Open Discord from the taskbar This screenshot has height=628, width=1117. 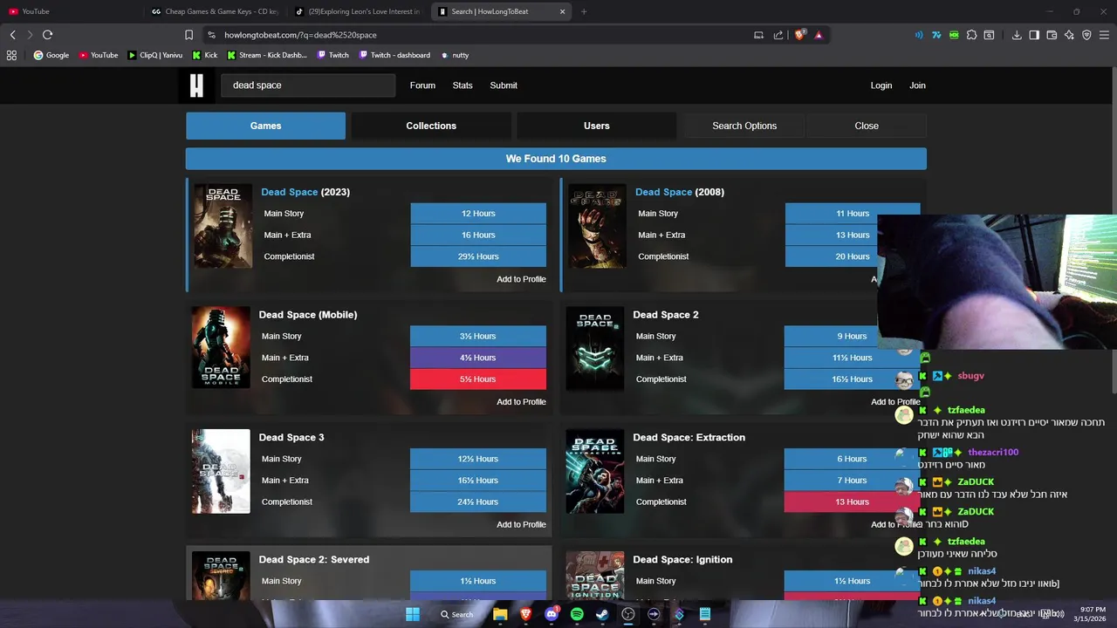[x=552, y=614]
